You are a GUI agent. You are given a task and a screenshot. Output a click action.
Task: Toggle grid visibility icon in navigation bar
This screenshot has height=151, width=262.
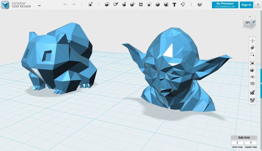pyautogui.click(x=252, y=84)
